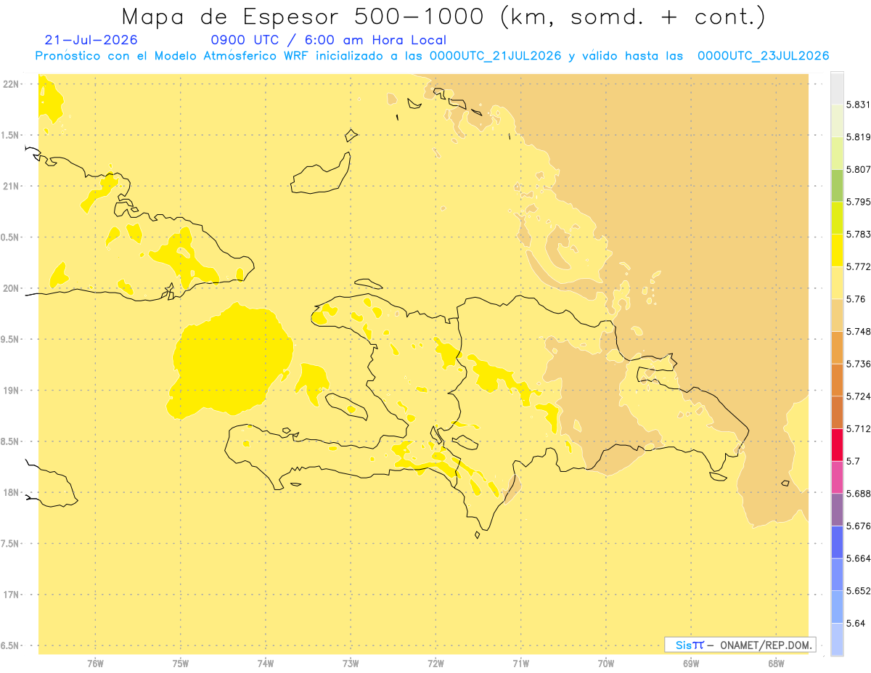871x673 pixels.
Task: Click the 19N latitude label
Action: pyautogui.click(x=11, y=391)
